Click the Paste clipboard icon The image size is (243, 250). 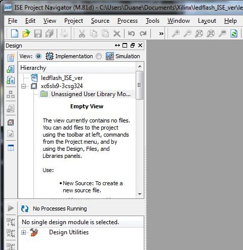(105, 33)
